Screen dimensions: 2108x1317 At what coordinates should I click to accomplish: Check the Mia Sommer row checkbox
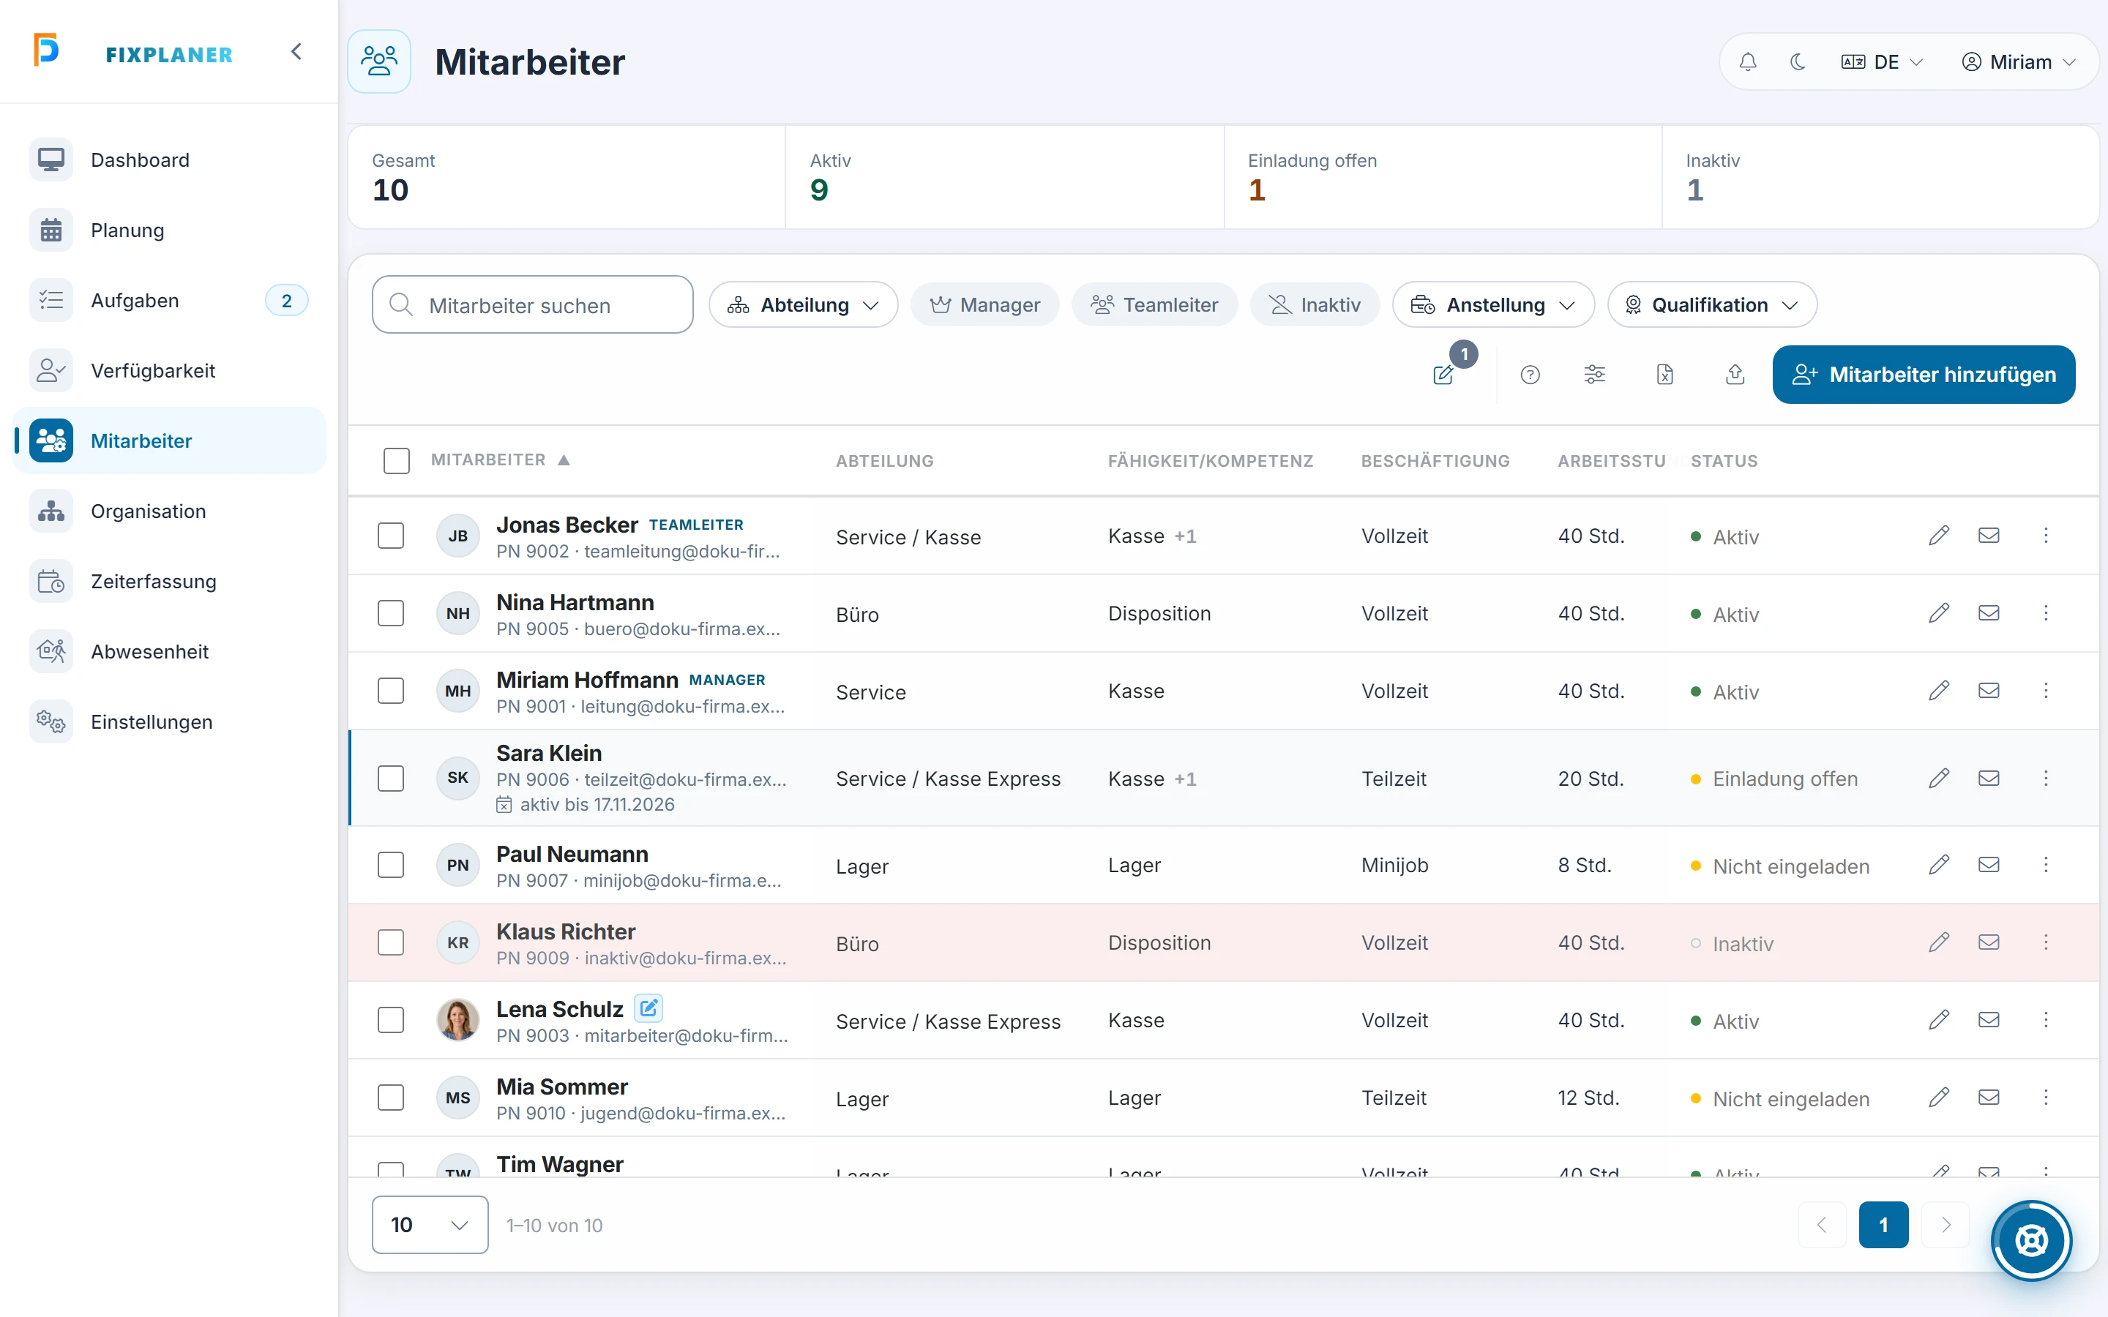click(391, 1097)
